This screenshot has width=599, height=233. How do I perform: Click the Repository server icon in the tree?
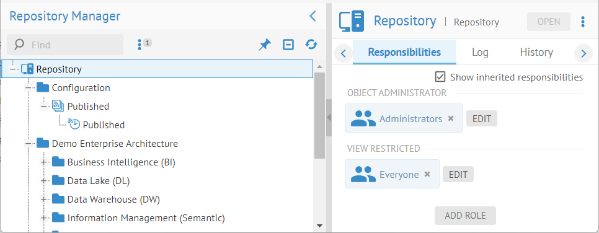tap(27, 69)
